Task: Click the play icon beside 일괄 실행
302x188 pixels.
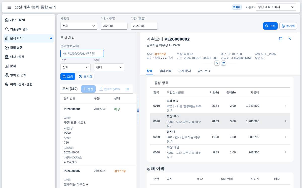Action: 7,48
